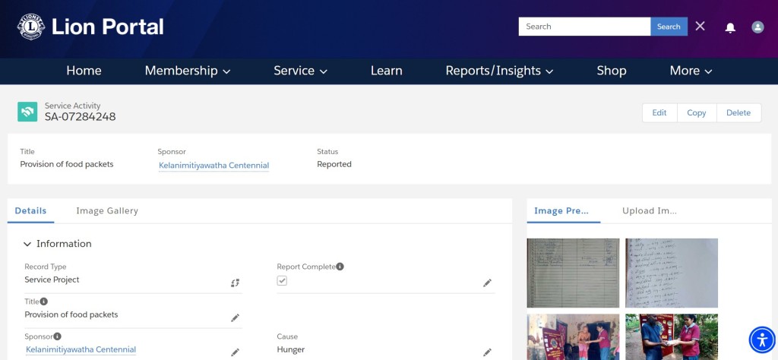
Task: Click the Copy button
Action: point(697,112)
